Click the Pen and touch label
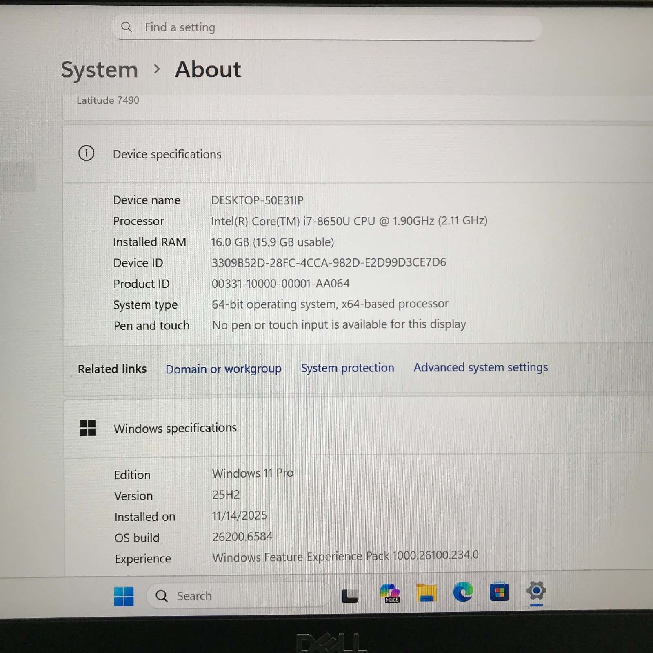Viewport: 653px width, 653px height. tap(152, 326)
